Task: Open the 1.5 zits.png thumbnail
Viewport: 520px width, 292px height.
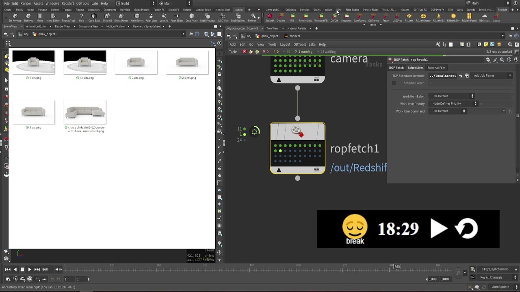Action: (84, 62)
